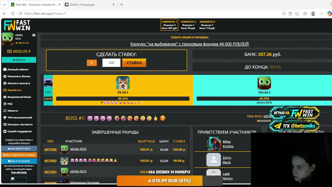
Task: Open a new browser tab with plus
Action: (x=121, y=5)
